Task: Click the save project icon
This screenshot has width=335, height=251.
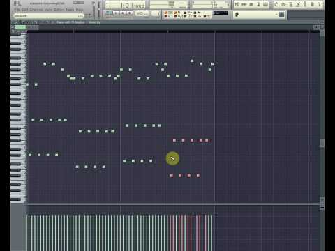Action: 283,4
